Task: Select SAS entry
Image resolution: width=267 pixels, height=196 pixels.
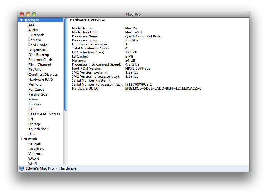Action: click(x=31, y=109)
